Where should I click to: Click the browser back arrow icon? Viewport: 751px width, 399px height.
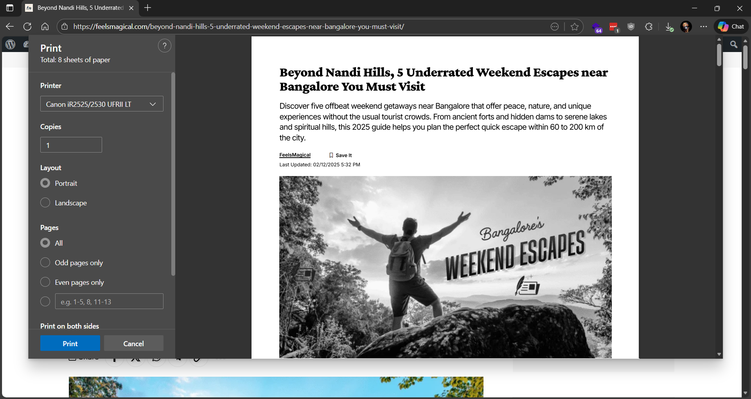click(10, 27)
